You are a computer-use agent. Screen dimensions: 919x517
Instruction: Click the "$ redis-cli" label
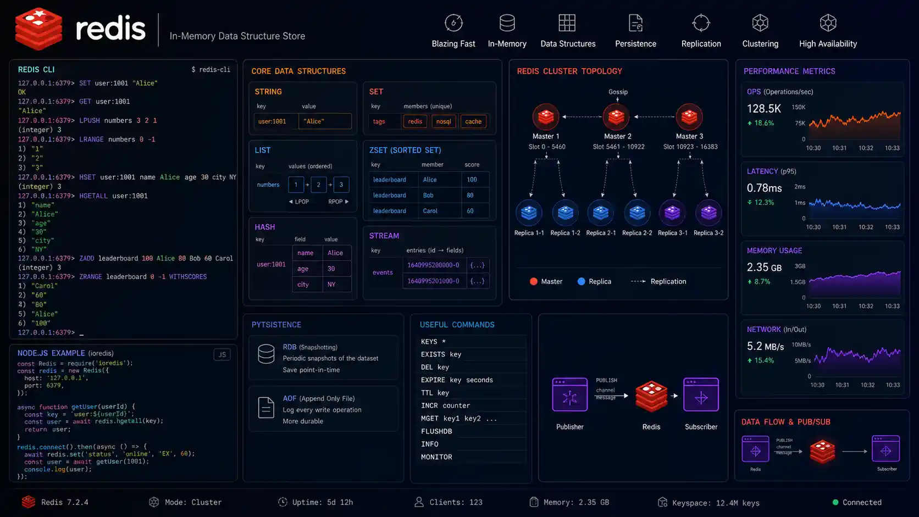(211, 70)
